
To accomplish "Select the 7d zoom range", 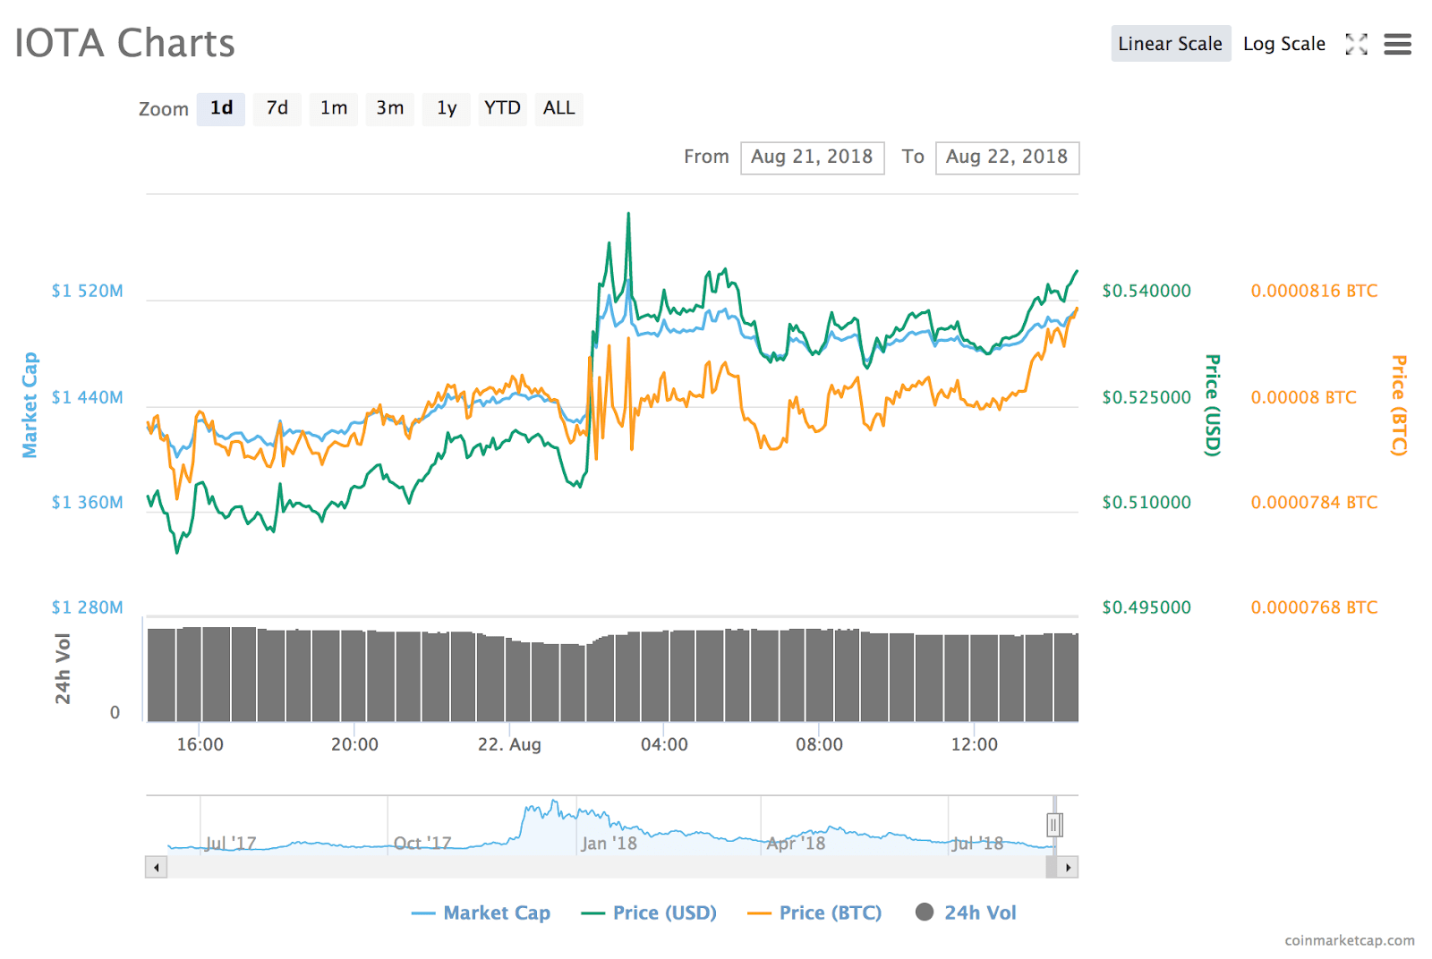I will (x=277, y=108).
